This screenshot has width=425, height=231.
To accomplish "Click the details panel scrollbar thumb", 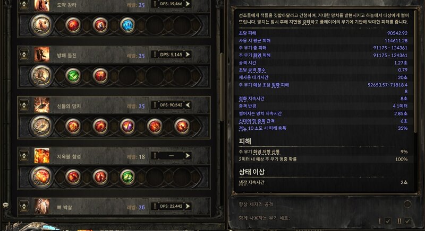I will tap(415, 73).
